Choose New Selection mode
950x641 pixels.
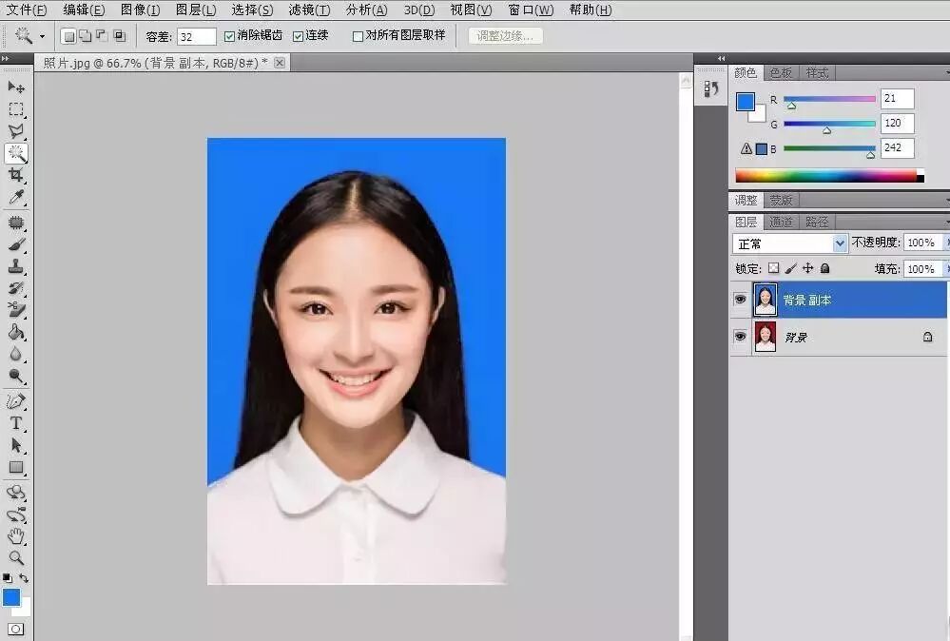(69, 36)
